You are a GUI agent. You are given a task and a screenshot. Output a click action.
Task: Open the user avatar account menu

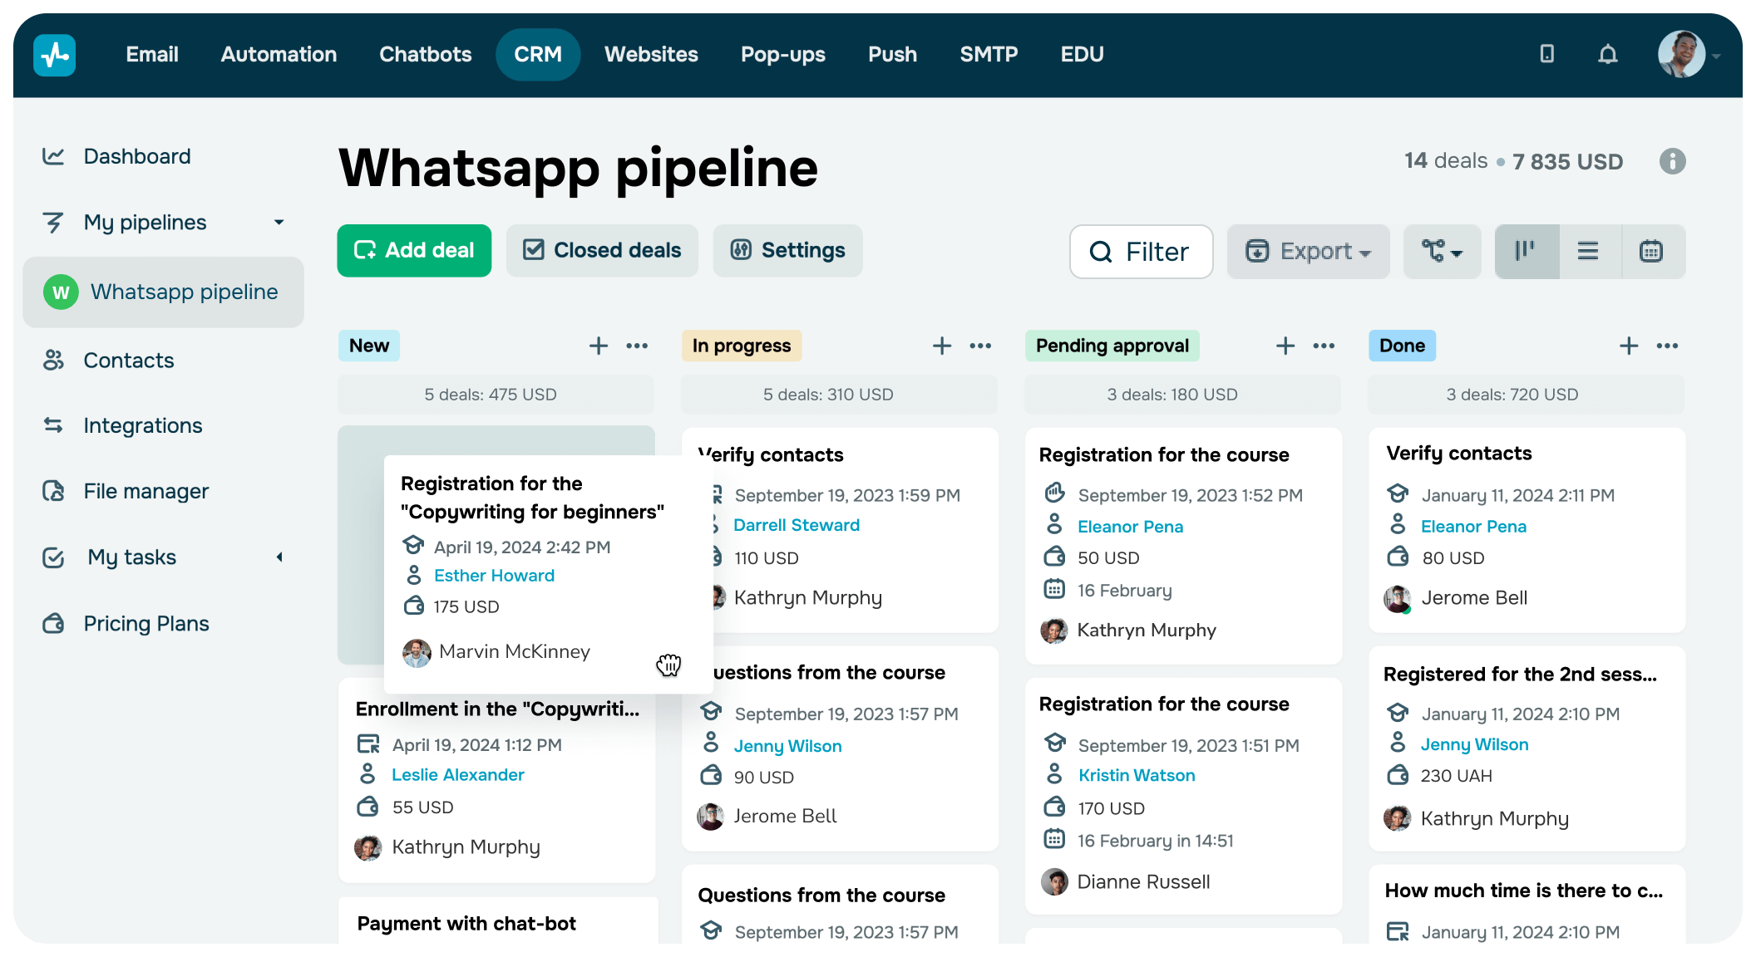[x=1683, y=55]
